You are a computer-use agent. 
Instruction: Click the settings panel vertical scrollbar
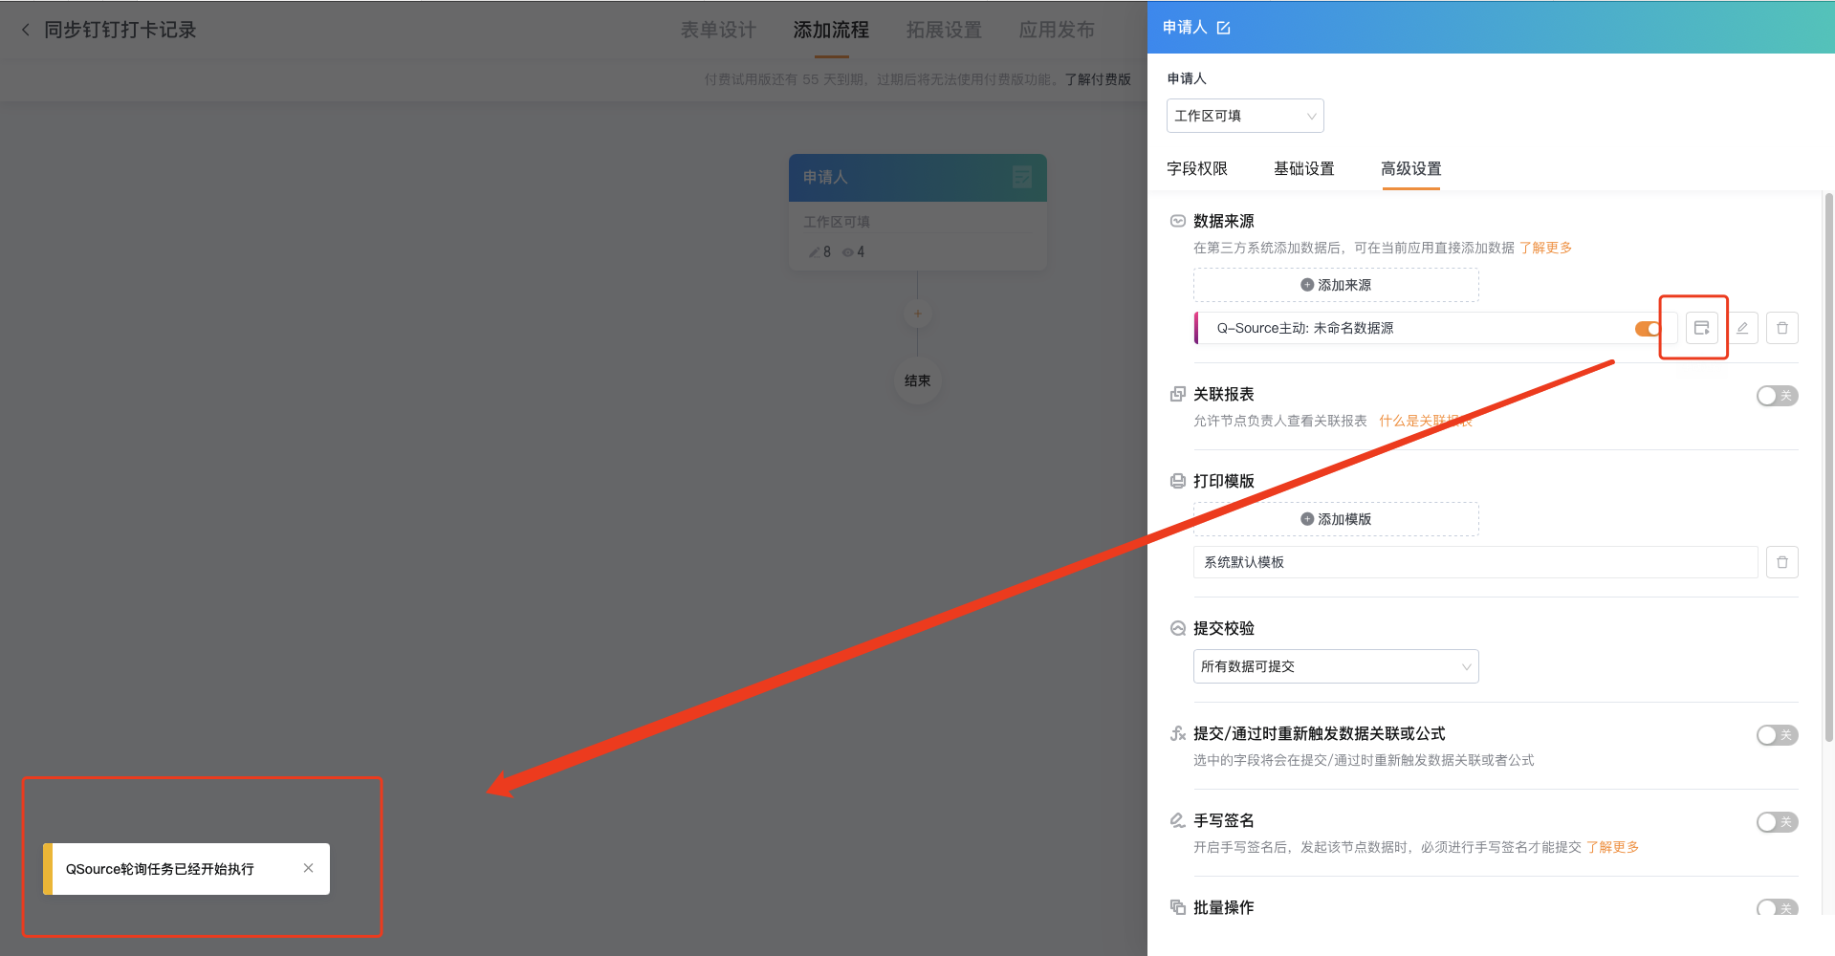coord(1828,467)
